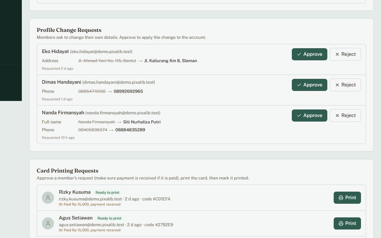Select the Card Printing Requests heading
Viewport: 381px width, 238px height.
[68, 171]
